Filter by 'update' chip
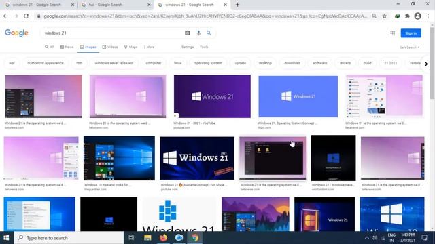Screen dimensions: 435x244 coord(240,63)
